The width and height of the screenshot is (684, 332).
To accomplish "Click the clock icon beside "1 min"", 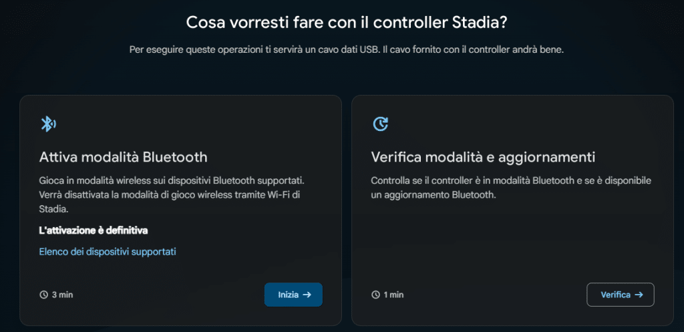I will tap(376, 295).
